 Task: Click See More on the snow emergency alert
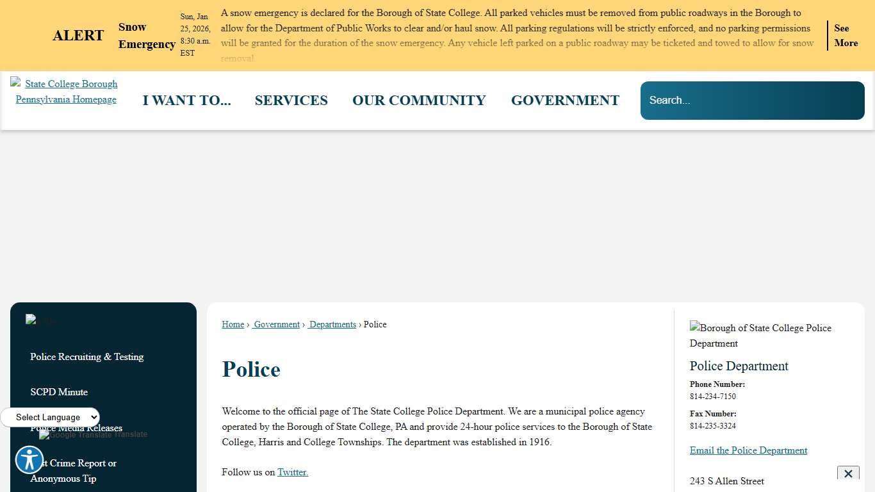click(x=846, y=35)
